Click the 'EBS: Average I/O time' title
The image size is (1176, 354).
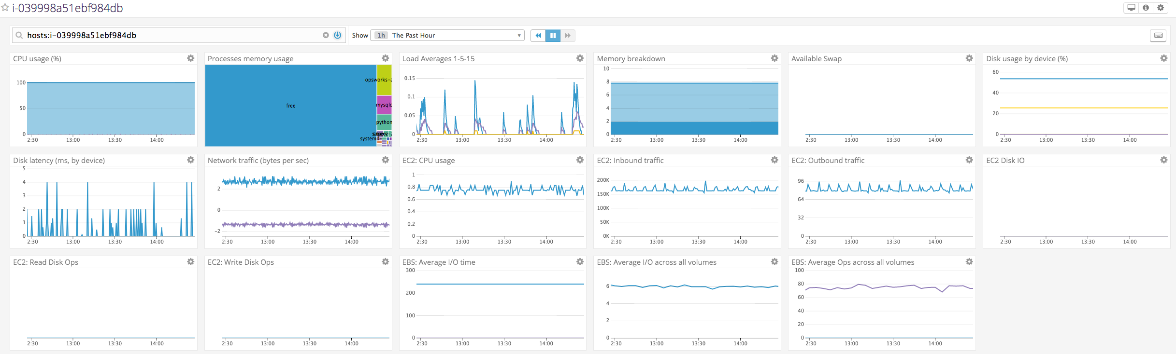coord(439,262)
